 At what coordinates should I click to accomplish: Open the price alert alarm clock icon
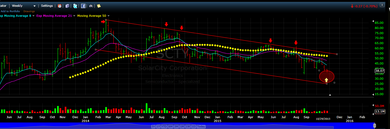click(60, 6)
